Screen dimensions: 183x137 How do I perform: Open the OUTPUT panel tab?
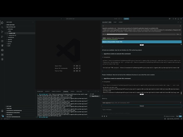(x=47, y=91)
